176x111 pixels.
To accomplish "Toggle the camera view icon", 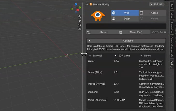I will tap(80, 25).
